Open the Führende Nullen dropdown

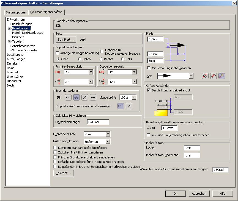pos(108,134)
